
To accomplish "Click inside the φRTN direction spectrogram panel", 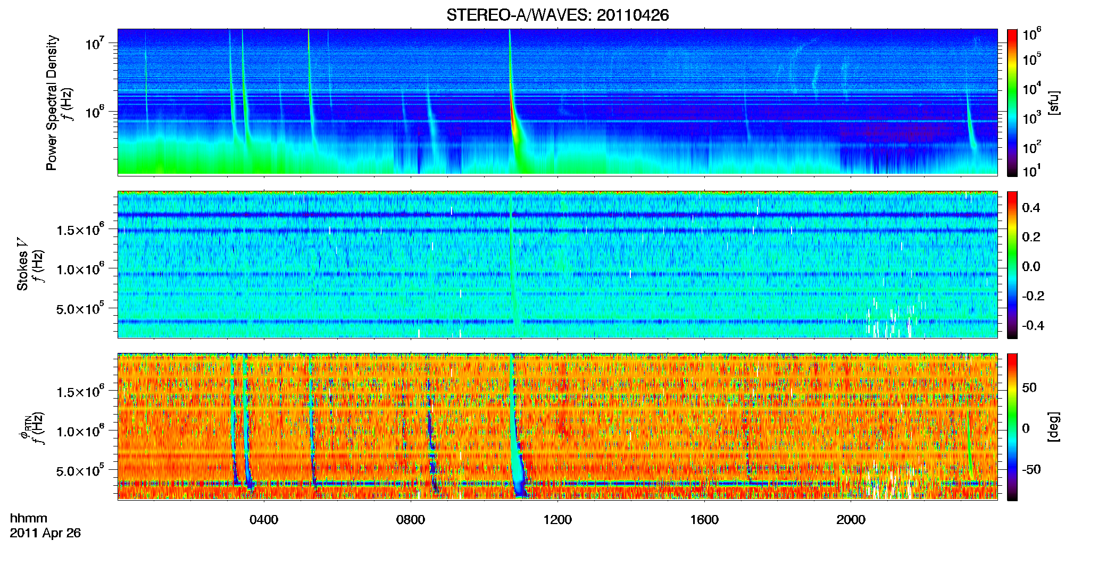I will point(557,426).
